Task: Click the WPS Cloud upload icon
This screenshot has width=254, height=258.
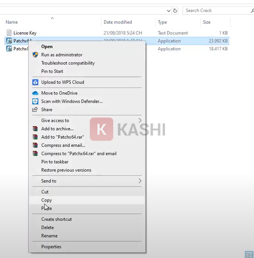Action: 35,82
